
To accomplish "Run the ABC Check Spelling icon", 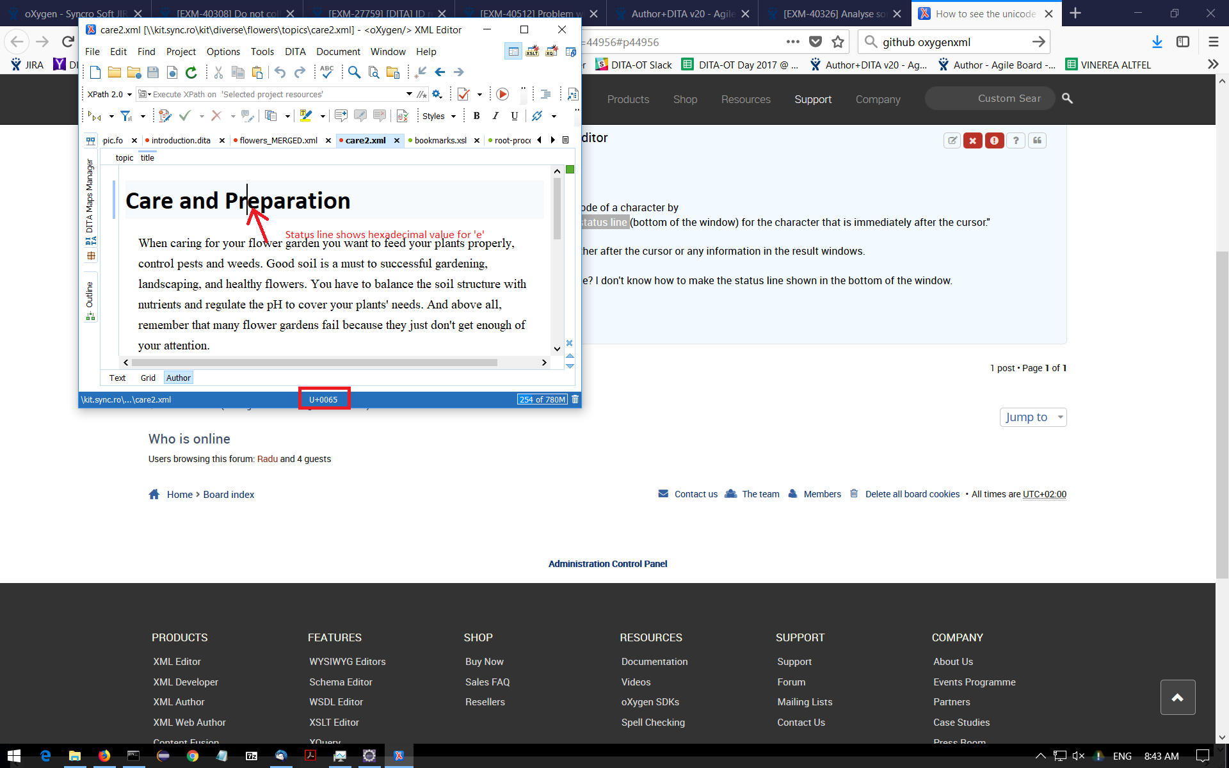I will click(327, 72).
